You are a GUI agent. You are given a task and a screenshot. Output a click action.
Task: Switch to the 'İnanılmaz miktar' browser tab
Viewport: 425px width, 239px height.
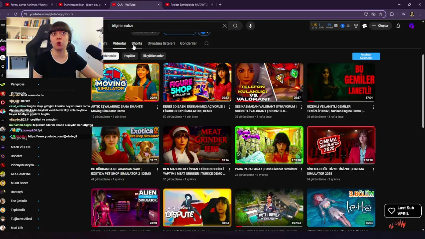pyautogui.click(x=83, y=5)
